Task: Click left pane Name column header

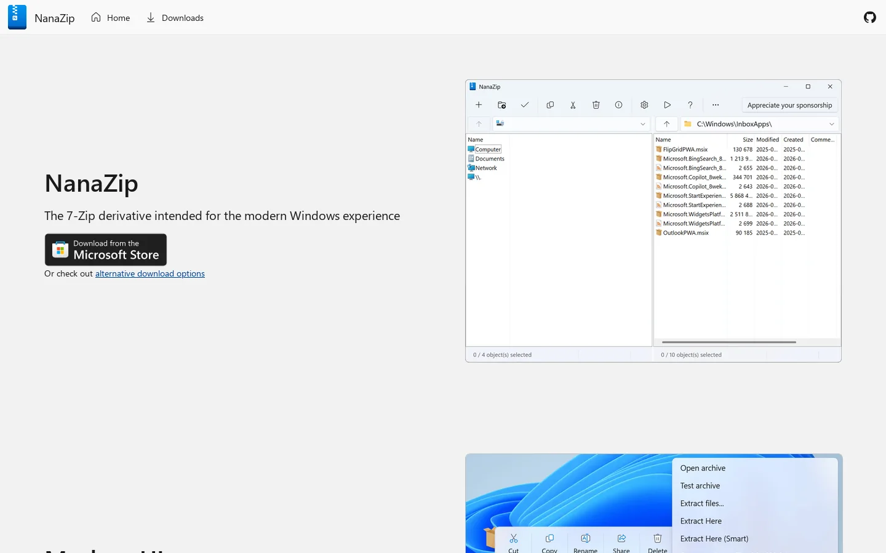Action: [476, 139]
